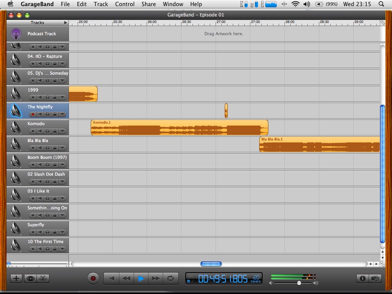Open the track editor scissors icon
Viewport: 392px width, 294px height.
point(43,279)
